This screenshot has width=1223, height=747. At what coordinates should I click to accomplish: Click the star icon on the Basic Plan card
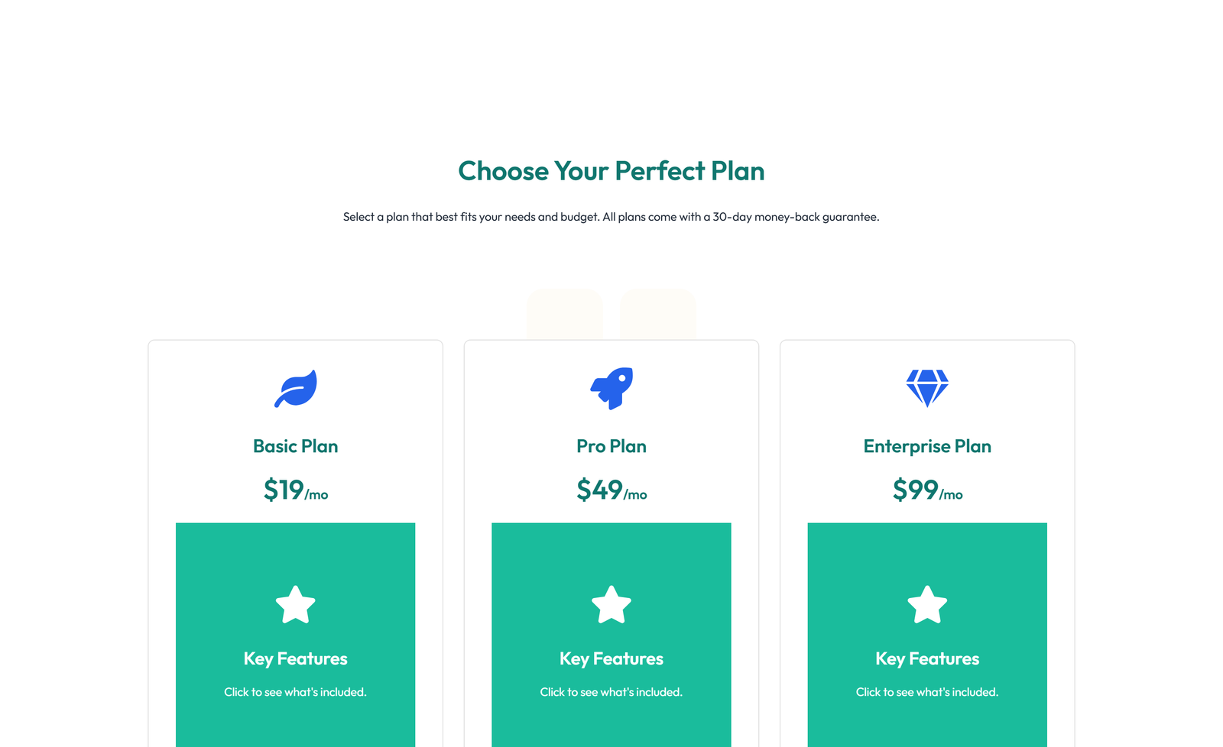coord(296,605)
